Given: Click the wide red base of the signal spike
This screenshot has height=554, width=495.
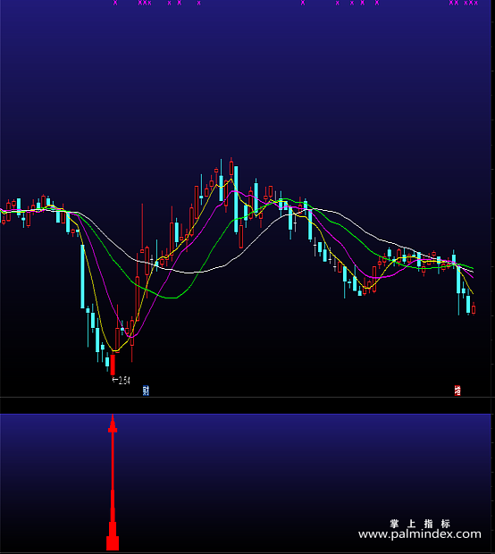Looking at the screenshot, I should 113,543.
